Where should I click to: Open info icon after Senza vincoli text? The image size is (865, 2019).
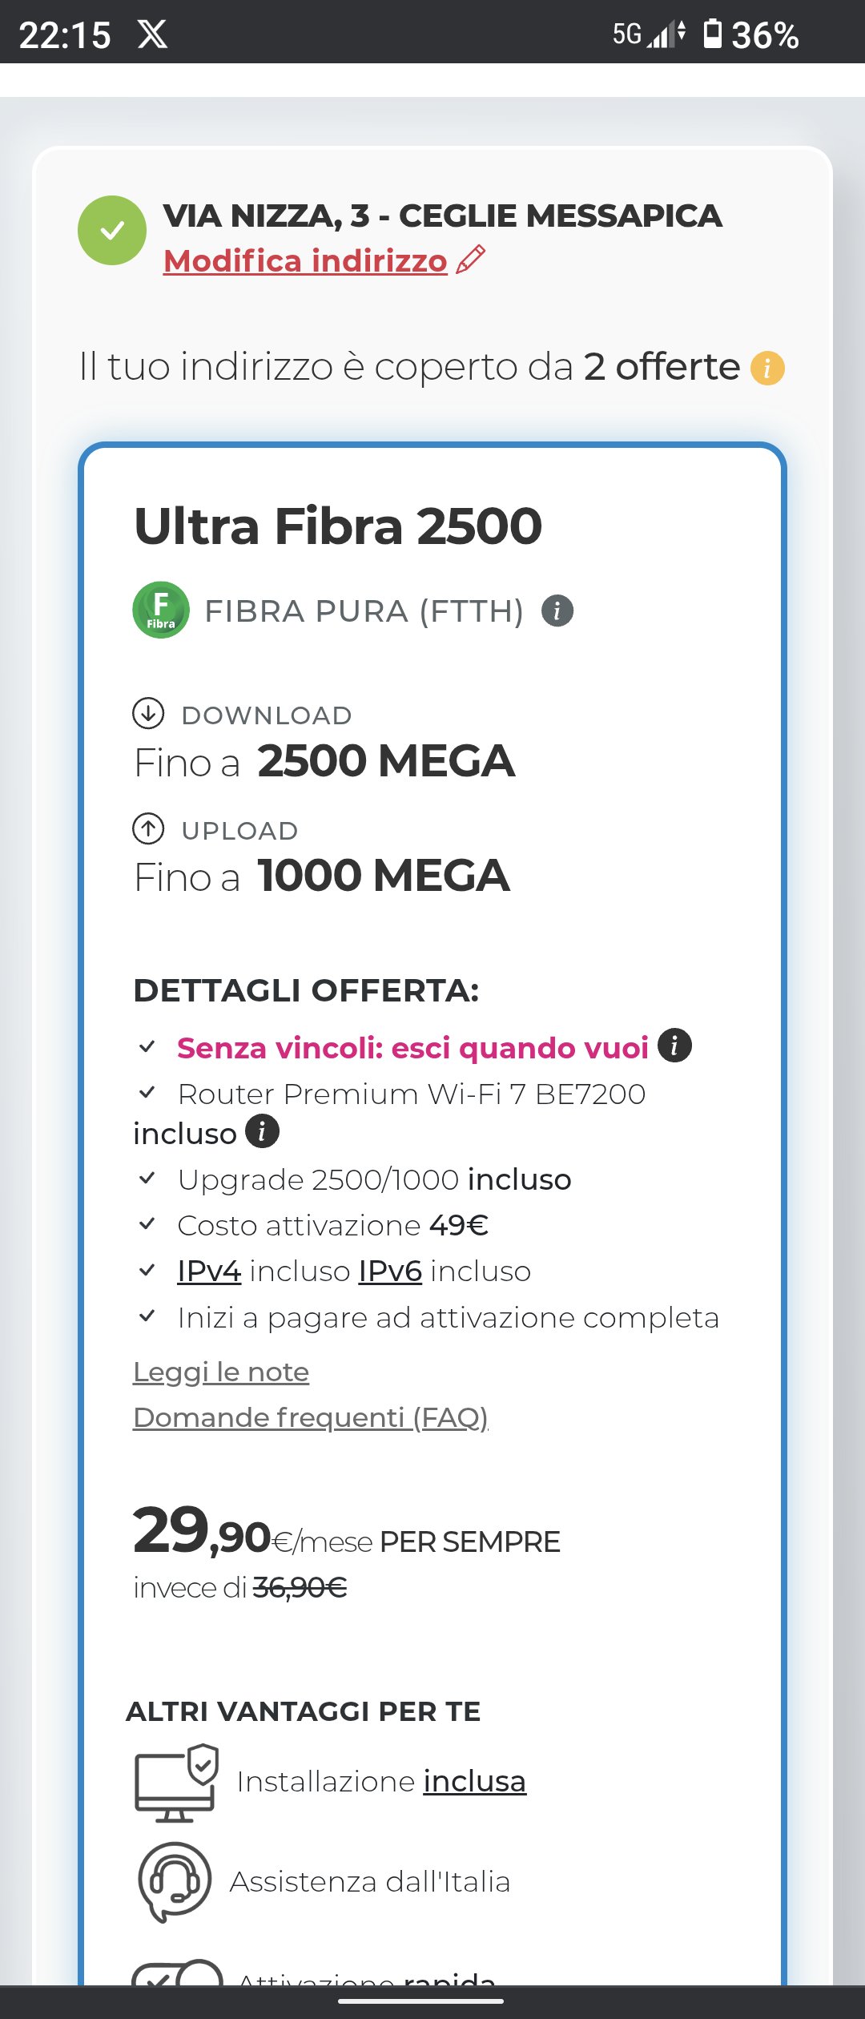click(674, 1046)
